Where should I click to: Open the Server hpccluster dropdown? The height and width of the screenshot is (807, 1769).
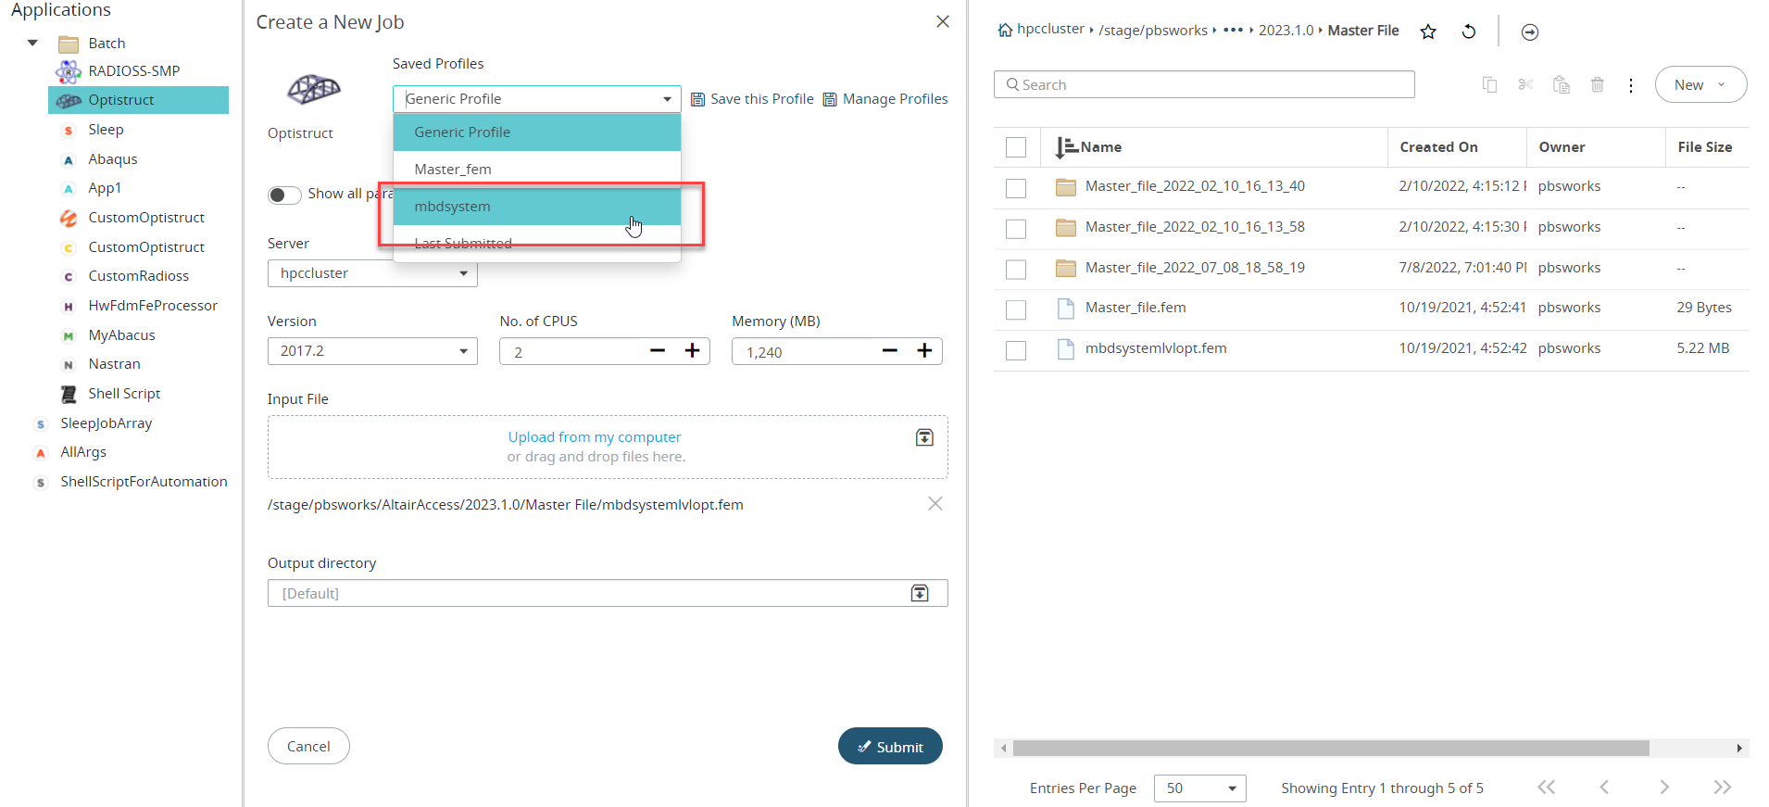[372, 273]
